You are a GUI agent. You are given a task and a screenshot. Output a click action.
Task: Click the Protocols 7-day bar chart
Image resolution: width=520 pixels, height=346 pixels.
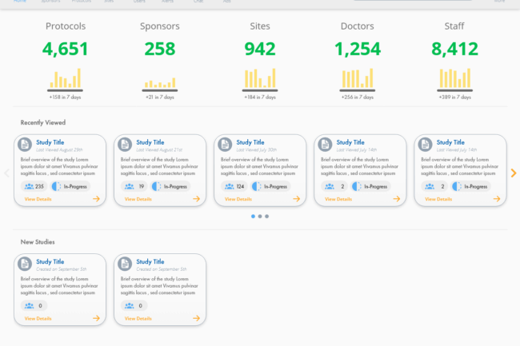point(66,80)
